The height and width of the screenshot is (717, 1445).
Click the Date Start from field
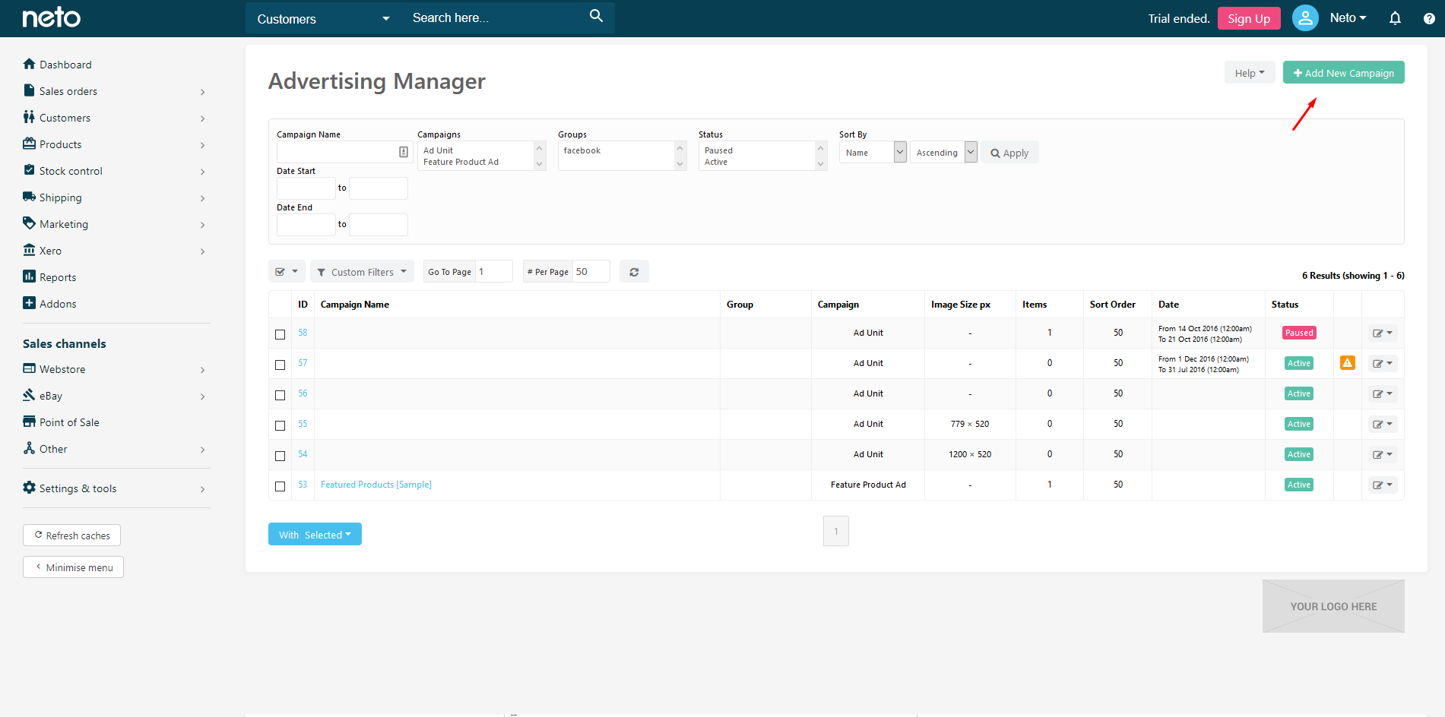point(306,188)
